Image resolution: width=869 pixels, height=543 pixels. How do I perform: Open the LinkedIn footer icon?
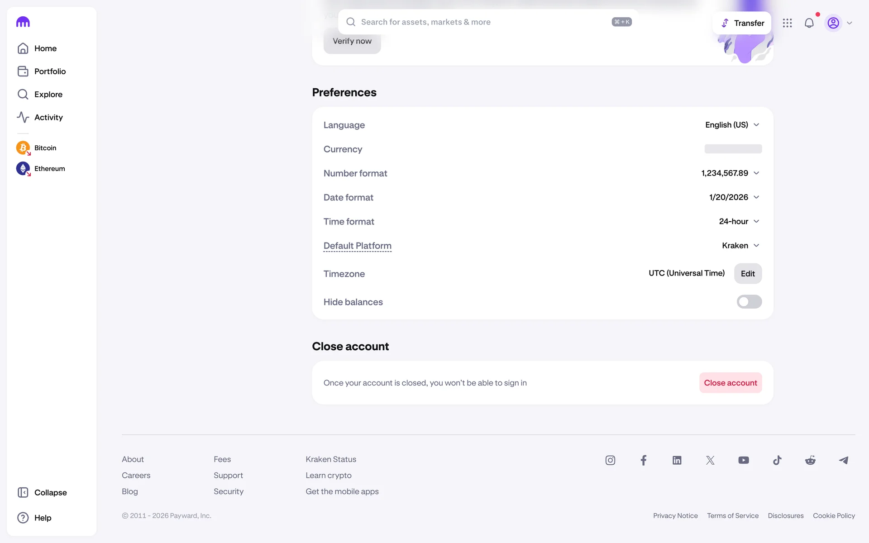click(677, 460)
